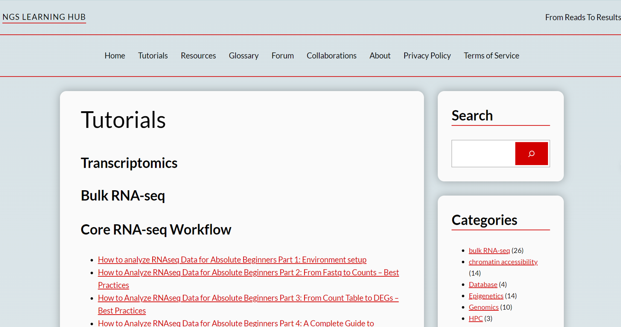The image size is (621, 327).
Task: View the Terms of Service page
Action: click(x=491, y=56)
